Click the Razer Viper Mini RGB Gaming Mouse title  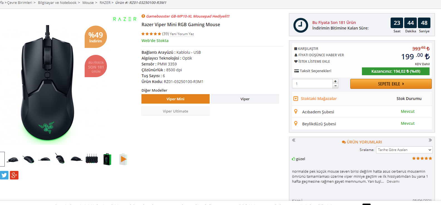point(181,25)
